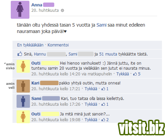Open Anna's profile name link

pos(37,5)
